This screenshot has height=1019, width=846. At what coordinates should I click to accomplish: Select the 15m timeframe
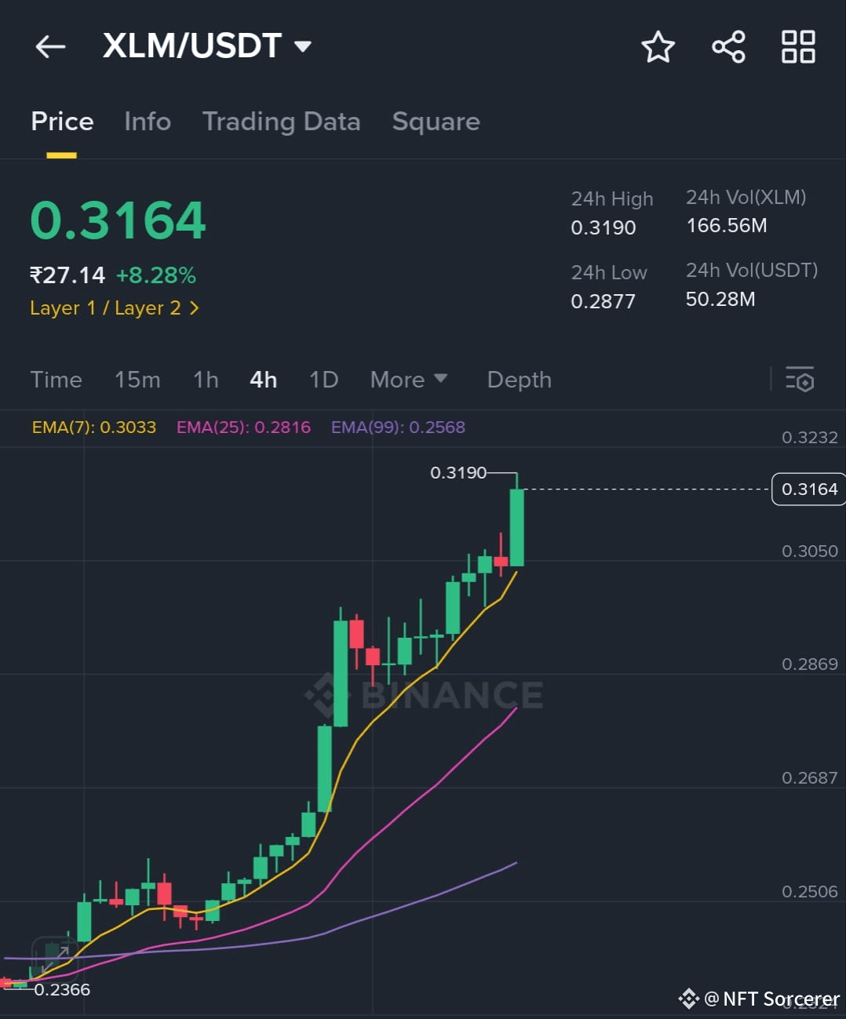coord(137,380)
